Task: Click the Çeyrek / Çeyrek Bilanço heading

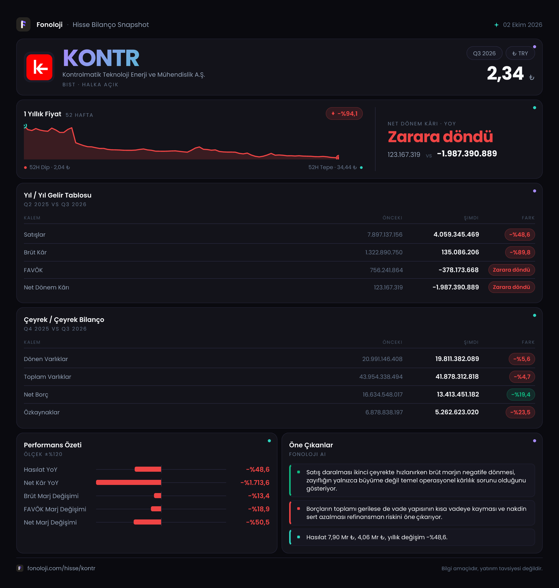Action: pos(64,320)
